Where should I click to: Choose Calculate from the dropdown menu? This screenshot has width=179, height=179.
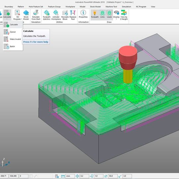[13, 25]
